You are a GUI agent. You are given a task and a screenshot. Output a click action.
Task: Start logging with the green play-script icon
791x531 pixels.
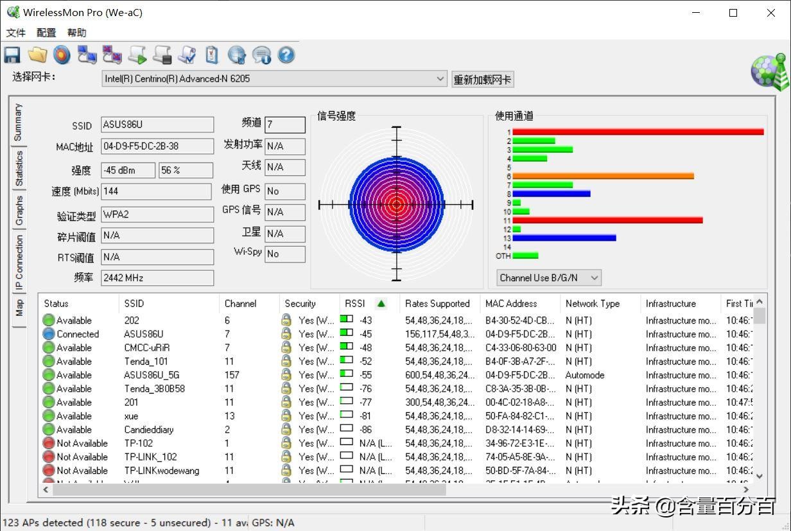(x=137, y=55)
